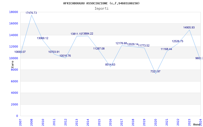Click x-axis year 2014

click(x=88, y=122)
